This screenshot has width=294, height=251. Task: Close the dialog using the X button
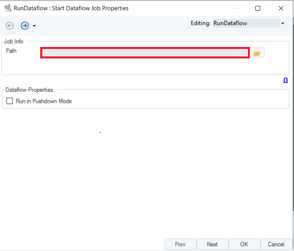tap(281, 8)
